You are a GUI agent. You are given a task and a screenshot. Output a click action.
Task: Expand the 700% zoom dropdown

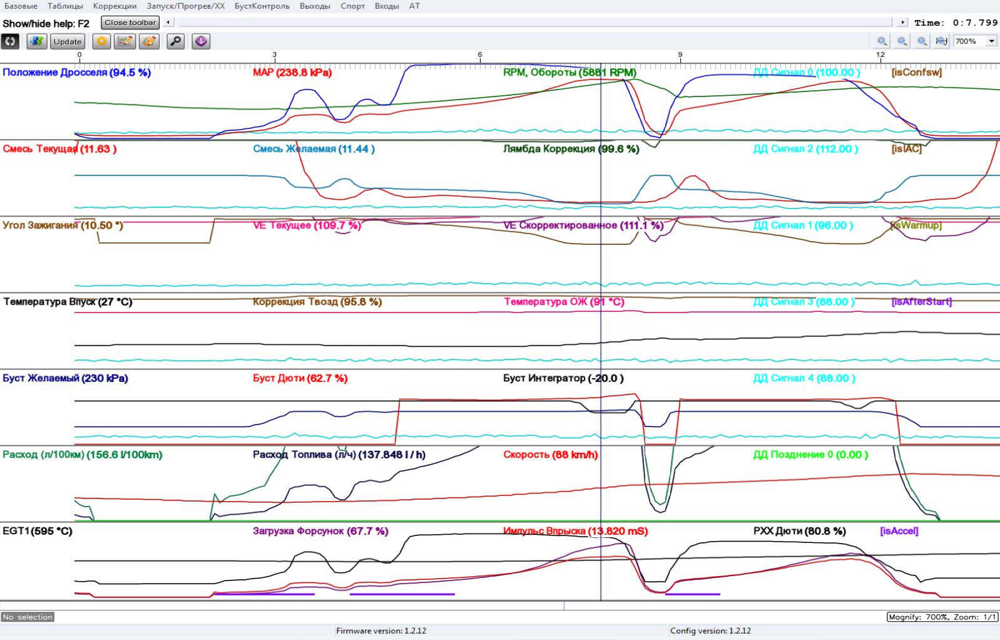tap(991, 41)
